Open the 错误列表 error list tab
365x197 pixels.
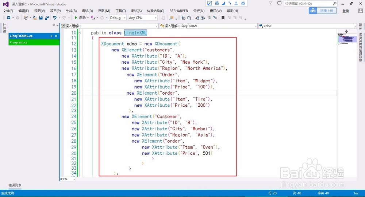[x=15, y=185]
